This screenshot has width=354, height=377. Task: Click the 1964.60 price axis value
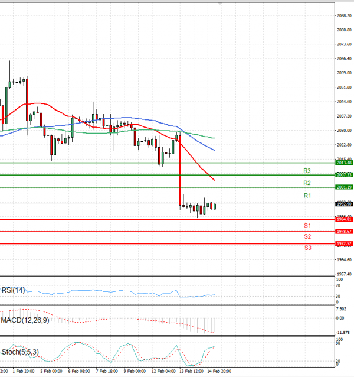coord(344,259)
